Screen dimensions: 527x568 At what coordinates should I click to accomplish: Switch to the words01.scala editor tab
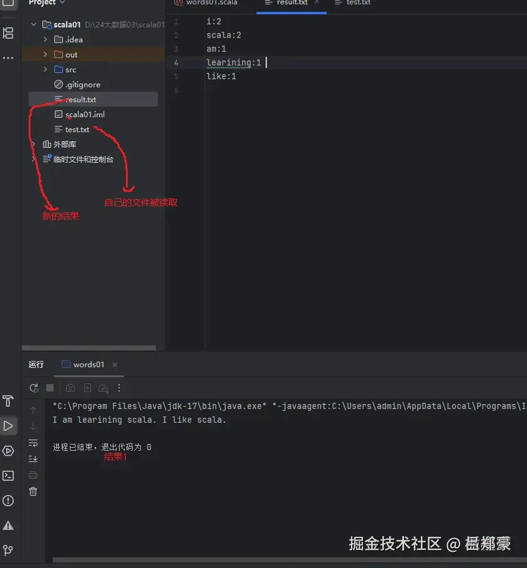point(206,3)
